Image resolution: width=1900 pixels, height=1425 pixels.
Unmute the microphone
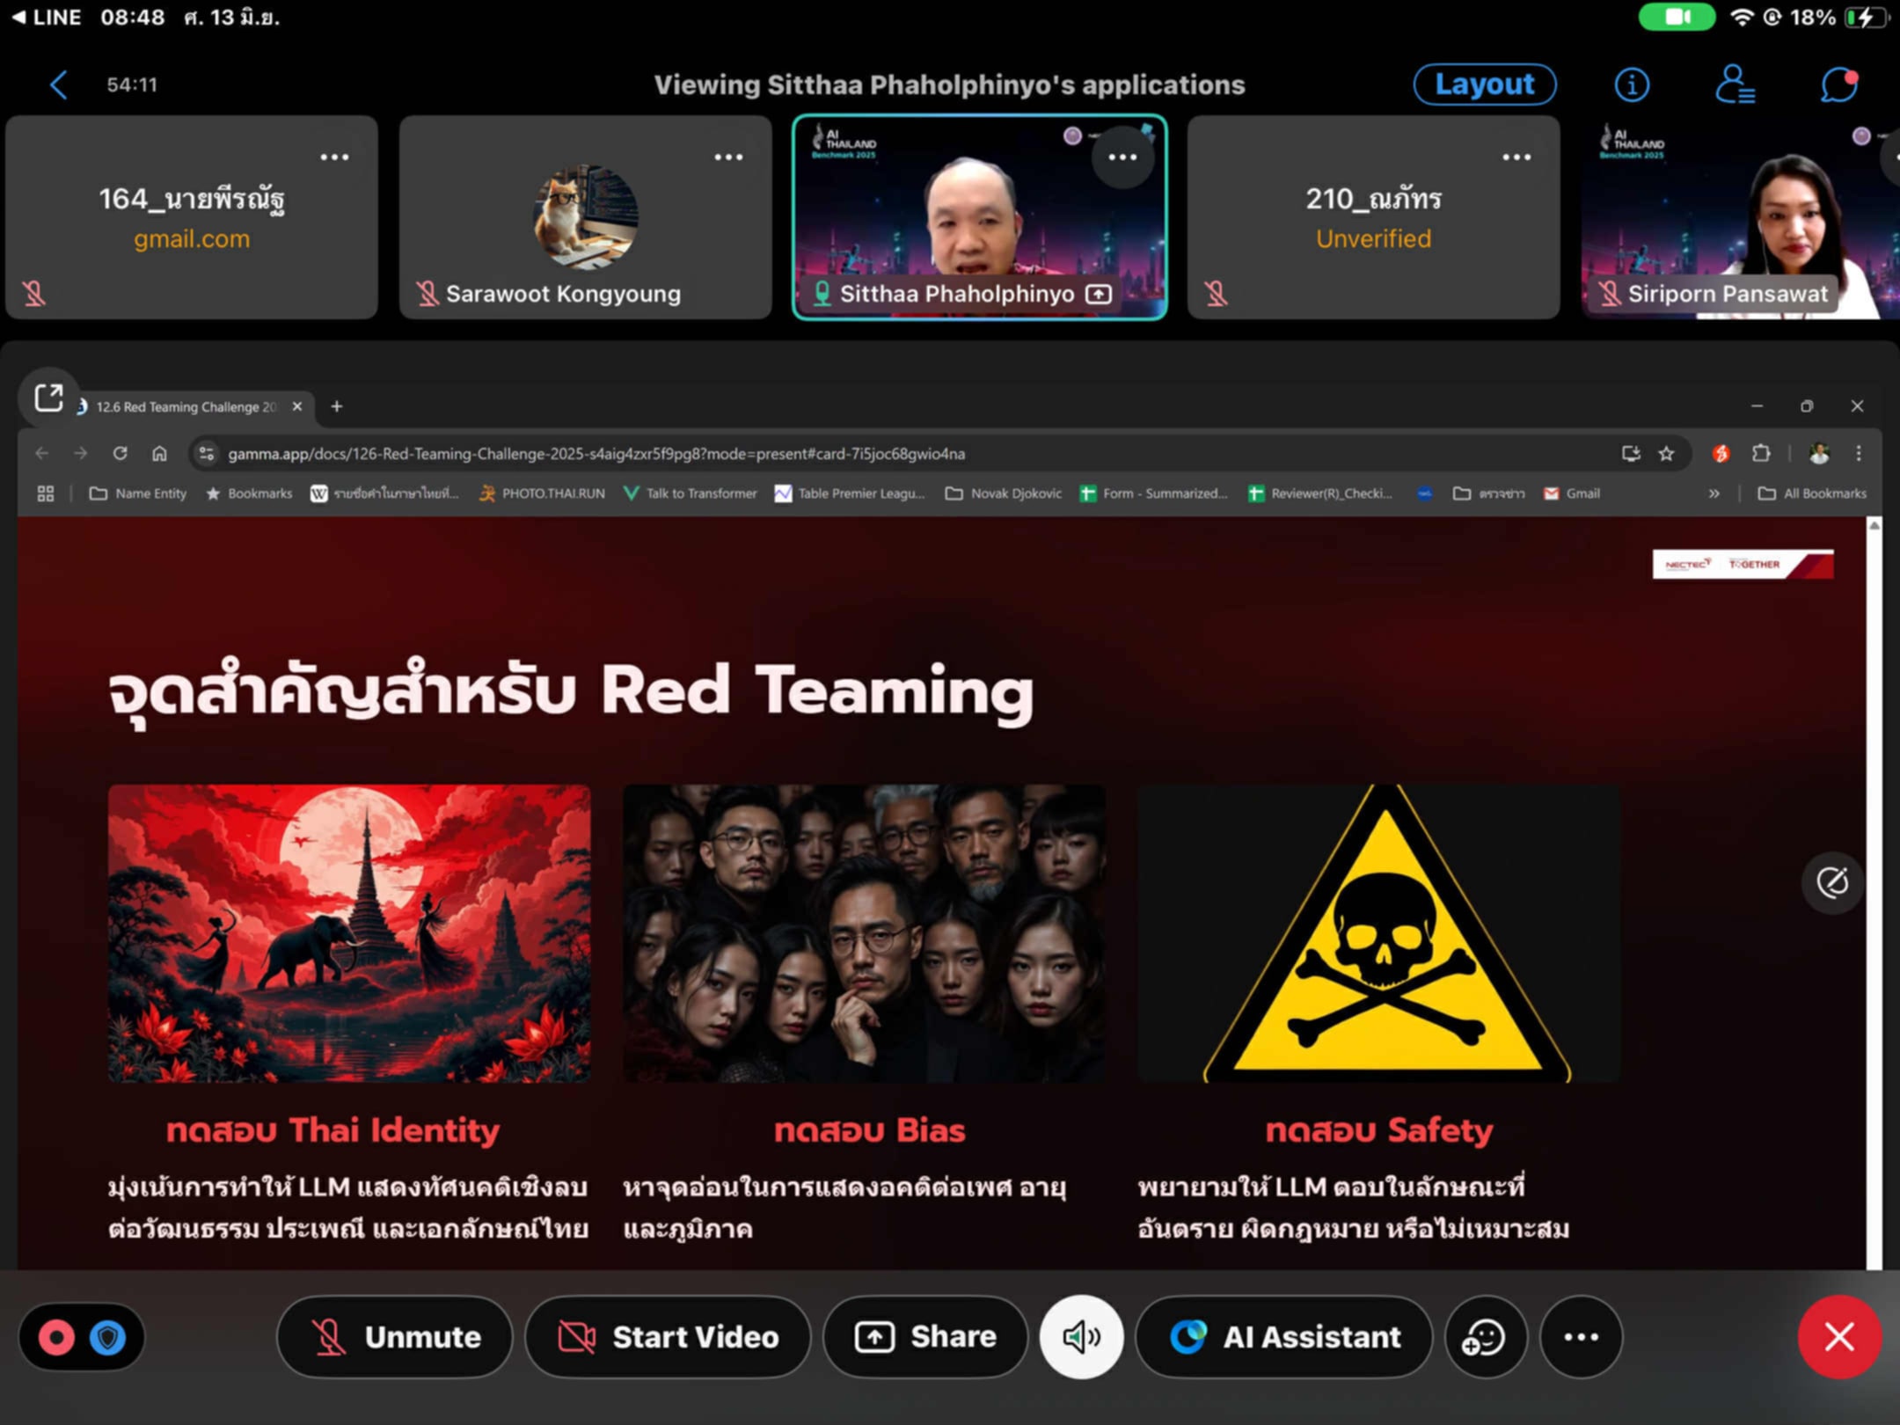pyautogui.click(x=395, y=1337)
